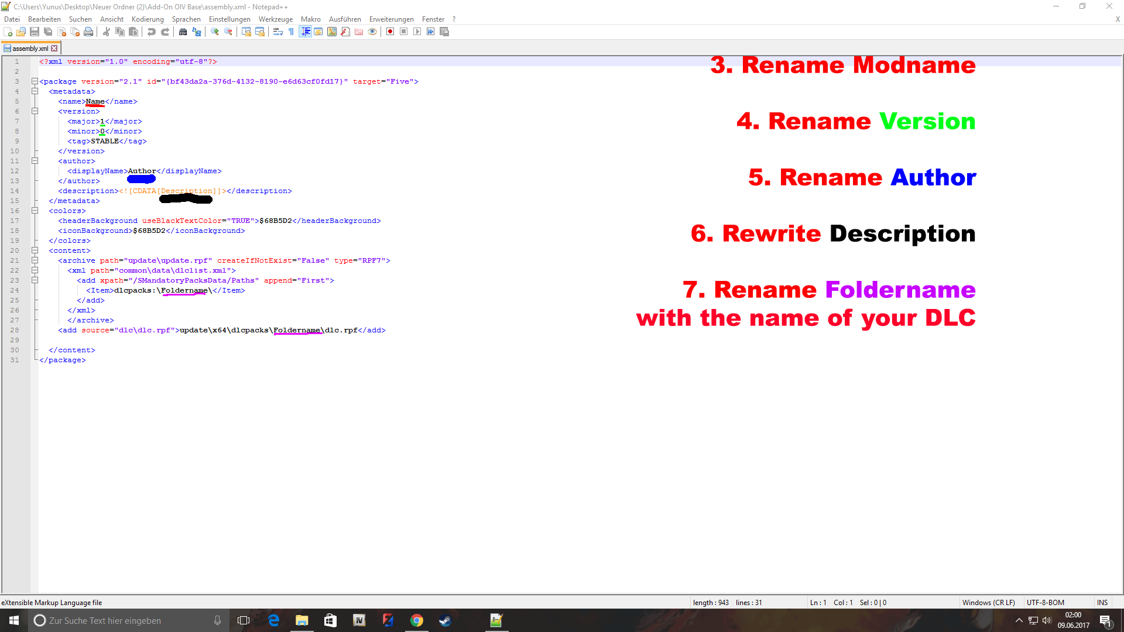The height and width of the screenshot is (632, 1124).
Task: Click the Windows (CR LF) status field
Action: (x=991, y=603)
